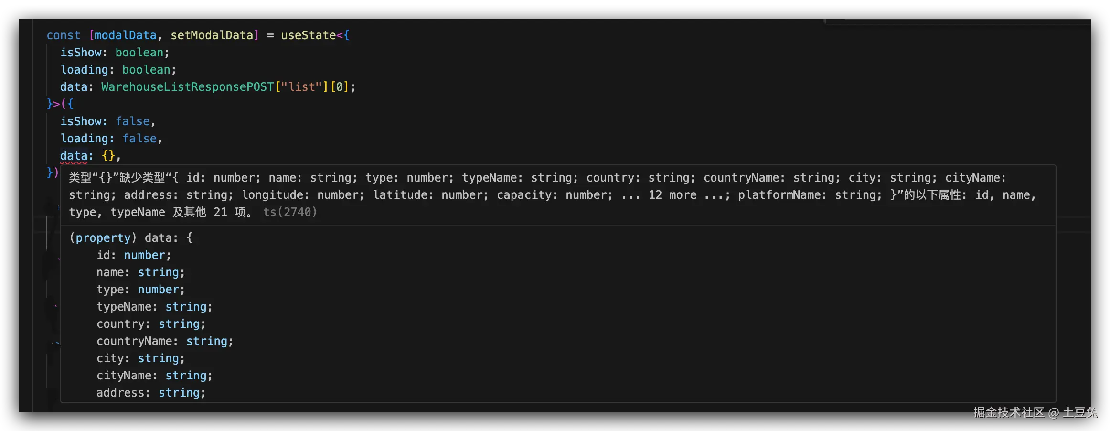This screenshot has width=1110, height=431.
Task: Click the "12 more" text in error message
Action: [x=672, y=195]
